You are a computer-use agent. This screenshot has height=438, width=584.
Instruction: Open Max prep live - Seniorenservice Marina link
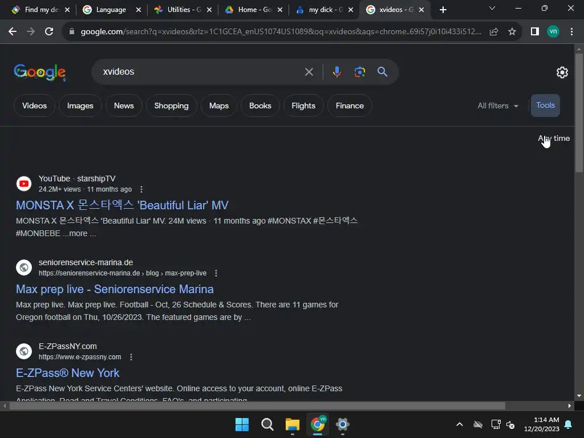pos(115,289)
